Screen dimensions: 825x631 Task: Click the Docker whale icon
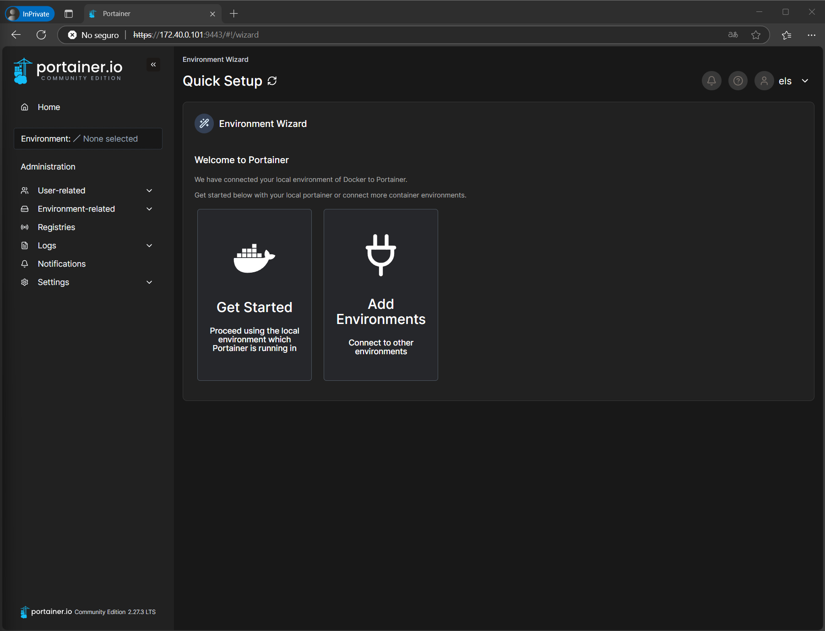pyautogui.click(x=254, y=258)
